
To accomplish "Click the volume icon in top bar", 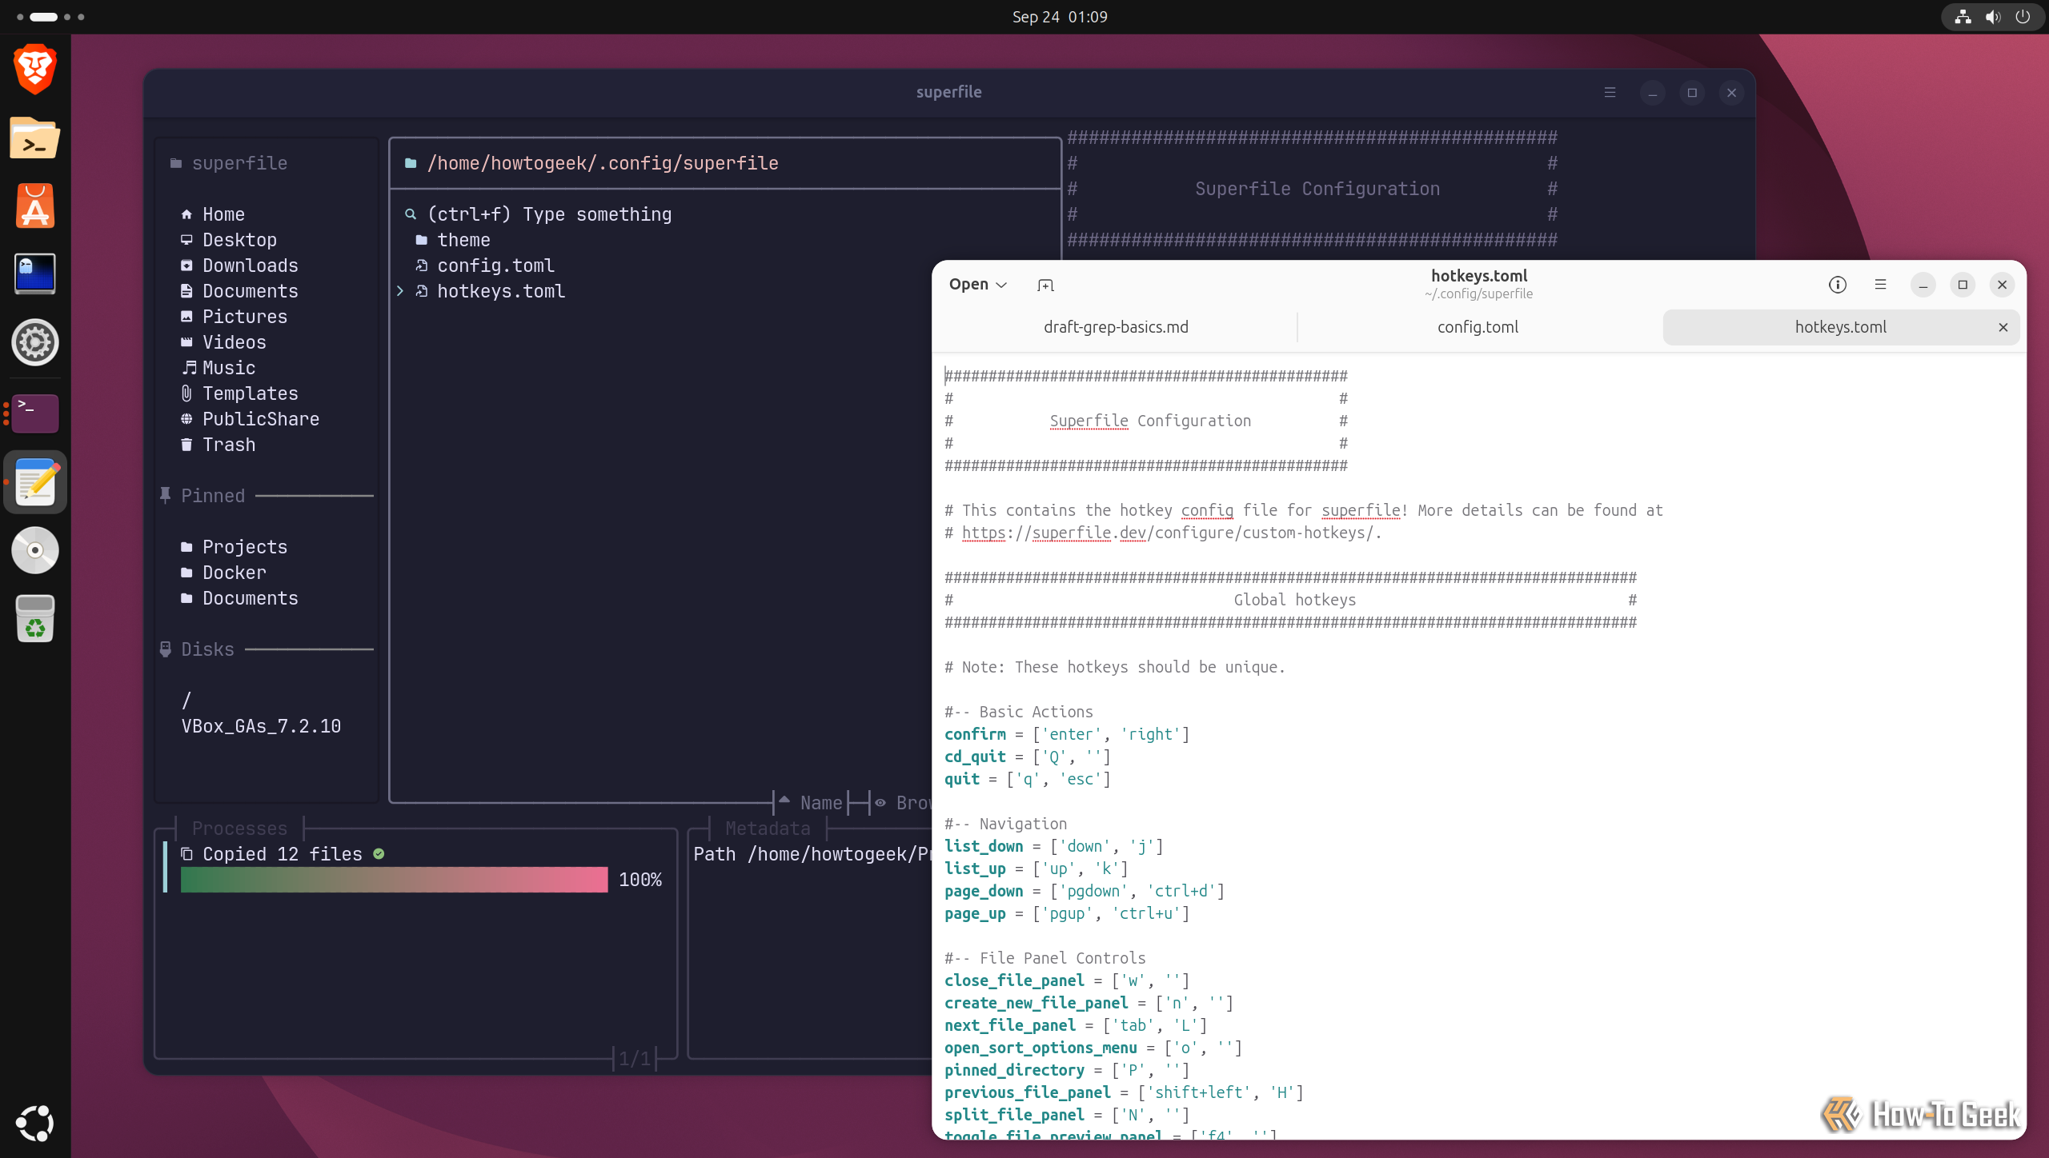I will click(1993, 17).
